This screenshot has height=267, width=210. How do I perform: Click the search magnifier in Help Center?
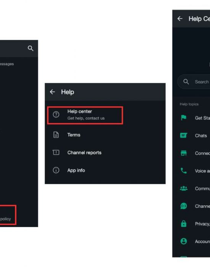[x=186, y=82]
